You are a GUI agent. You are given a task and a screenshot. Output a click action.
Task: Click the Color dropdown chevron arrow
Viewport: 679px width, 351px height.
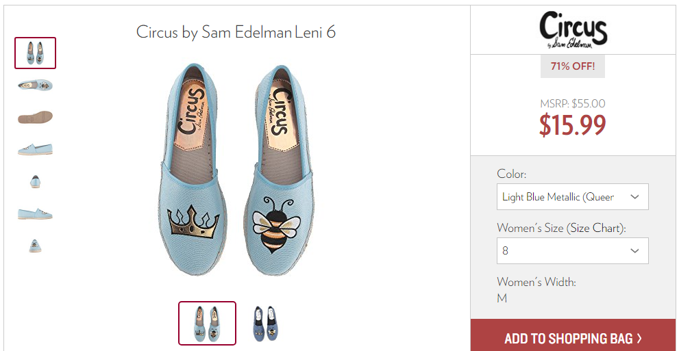point(635,197)
